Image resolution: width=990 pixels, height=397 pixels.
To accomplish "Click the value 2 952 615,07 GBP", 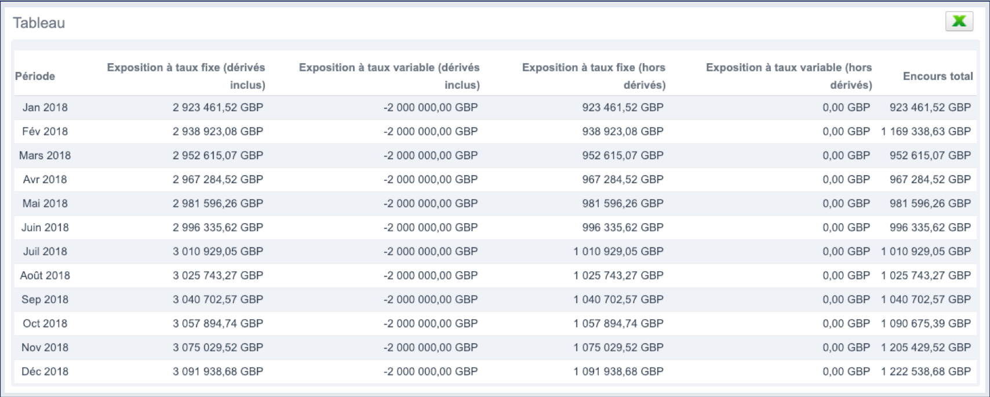I will click(x=218, y=155).
